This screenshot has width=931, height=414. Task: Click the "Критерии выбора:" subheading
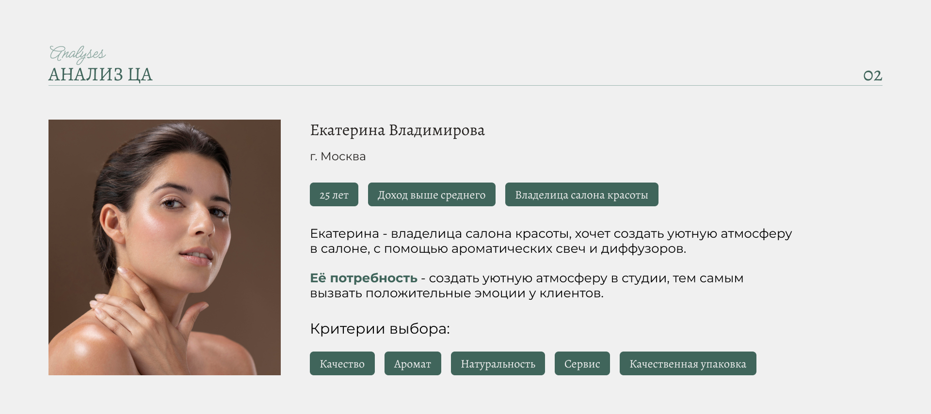pyautogui.click(x=380, y=329)
